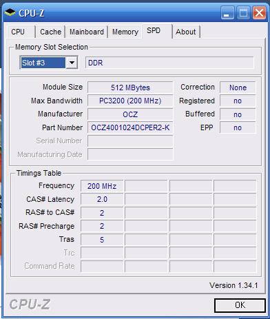
Task: Click the Manufacturer OCZ field
Action: [130, 114]
